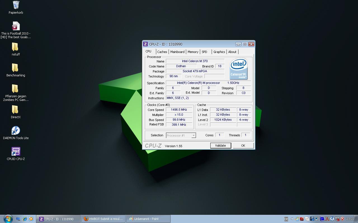
Task: Click the Technology value 90 nm
Action: pos(173,76)
